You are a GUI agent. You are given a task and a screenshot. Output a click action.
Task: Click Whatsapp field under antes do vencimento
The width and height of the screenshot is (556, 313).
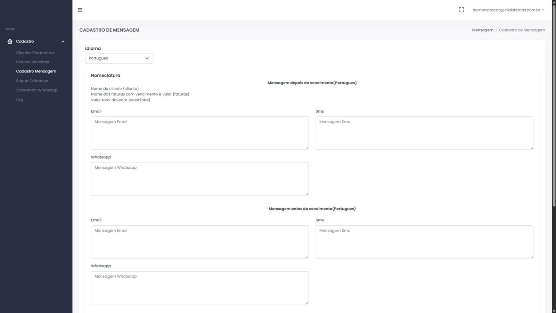[199, 288]
